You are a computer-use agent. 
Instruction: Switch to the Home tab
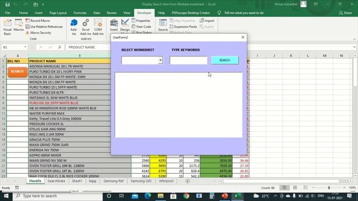click(x=23, y=13)
